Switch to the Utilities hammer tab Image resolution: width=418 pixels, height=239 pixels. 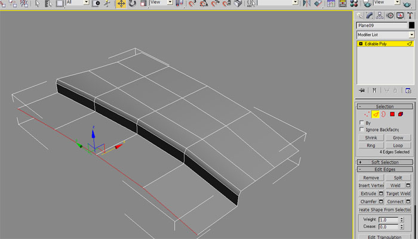410,15
